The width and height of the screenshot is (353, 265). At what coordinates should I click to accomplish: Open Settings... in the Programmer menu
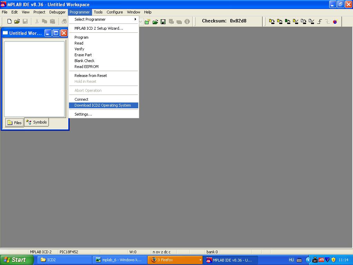pyautogui.click(x=83, y=114)
